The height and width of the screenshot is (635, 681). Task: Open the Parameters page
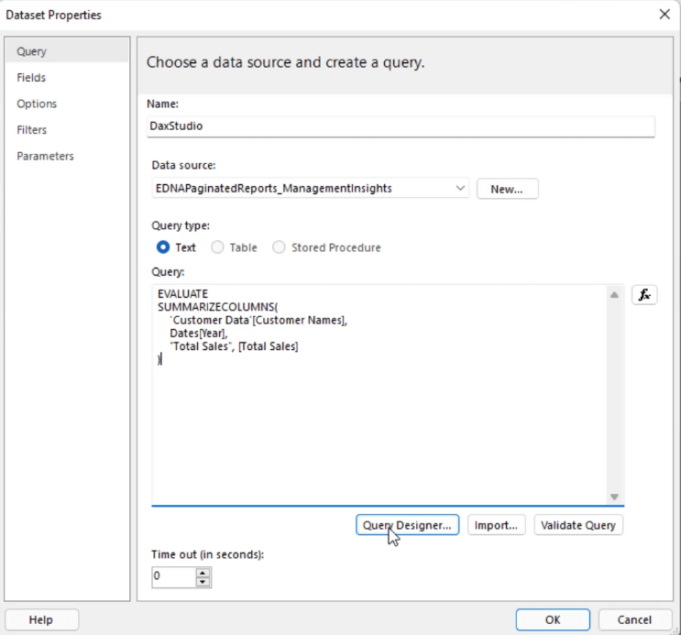coord(45,156)
